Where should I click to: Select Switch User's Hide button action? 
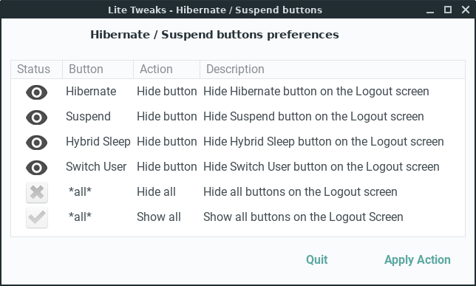(x=166, y=167)
